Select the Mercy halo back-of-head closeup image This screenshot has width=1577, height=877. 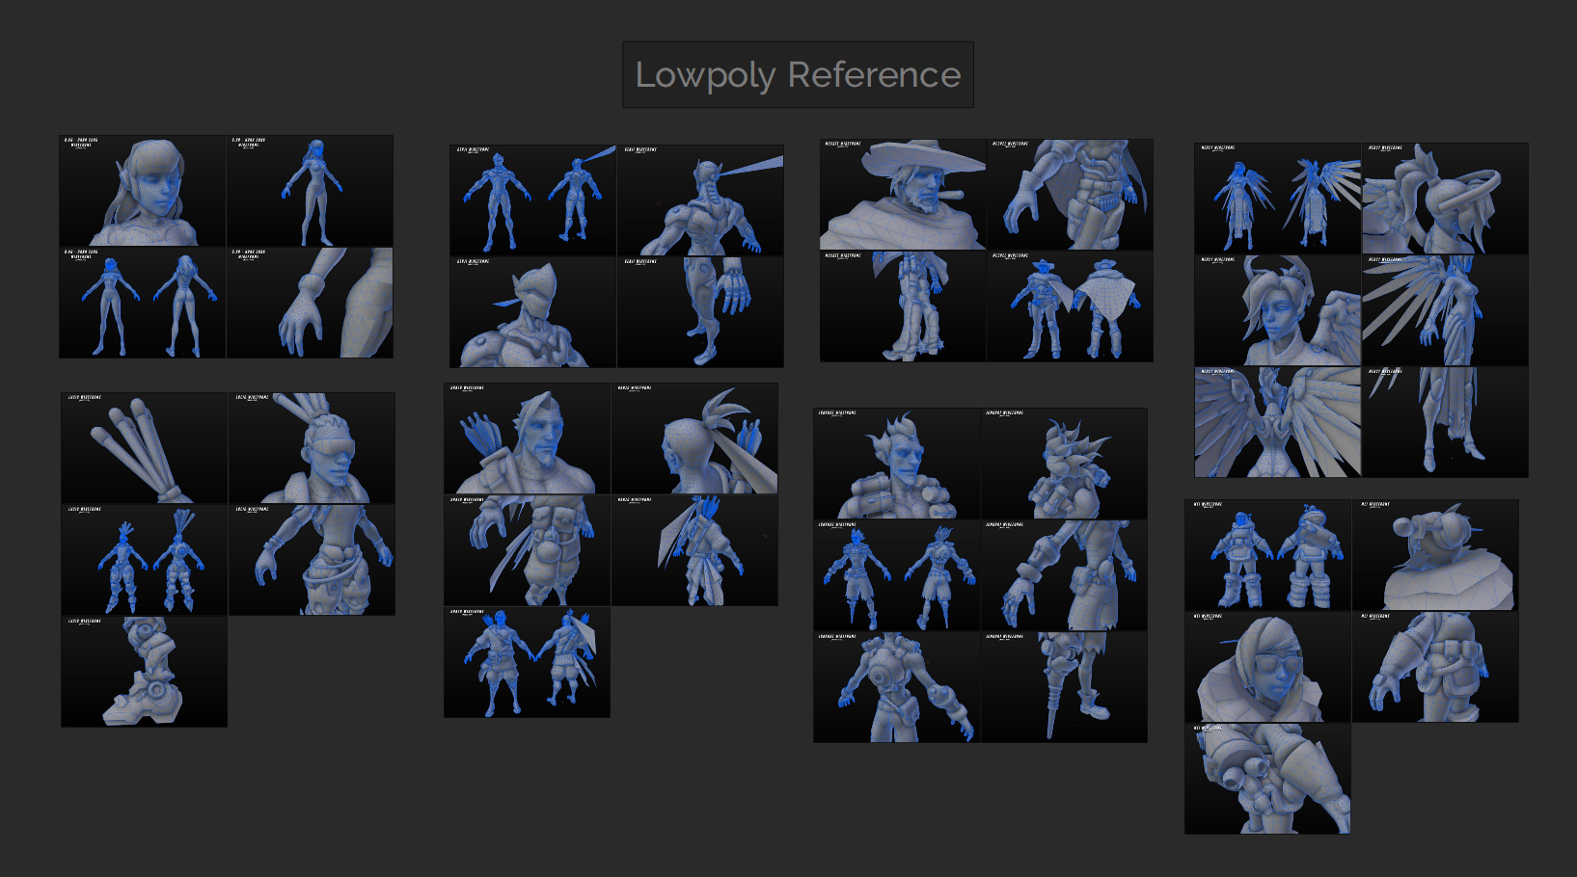point(1445,199)
